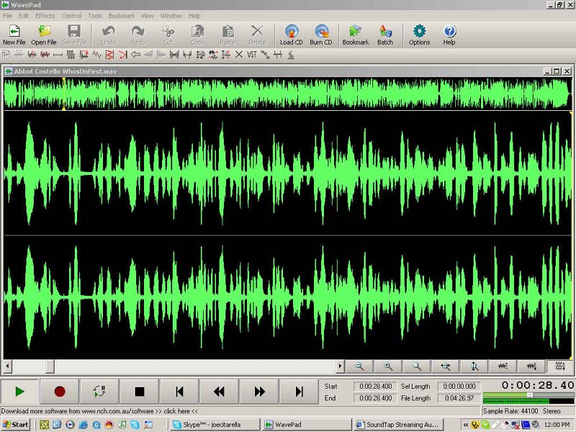The image size is (576, 432).
Task: Open the Burn CD tool
Action: pos(321,35)
